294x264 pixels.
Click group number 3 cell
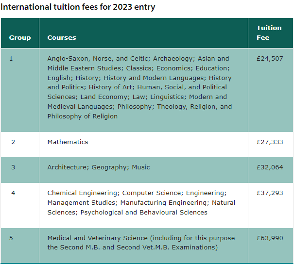tap(20, 170)
